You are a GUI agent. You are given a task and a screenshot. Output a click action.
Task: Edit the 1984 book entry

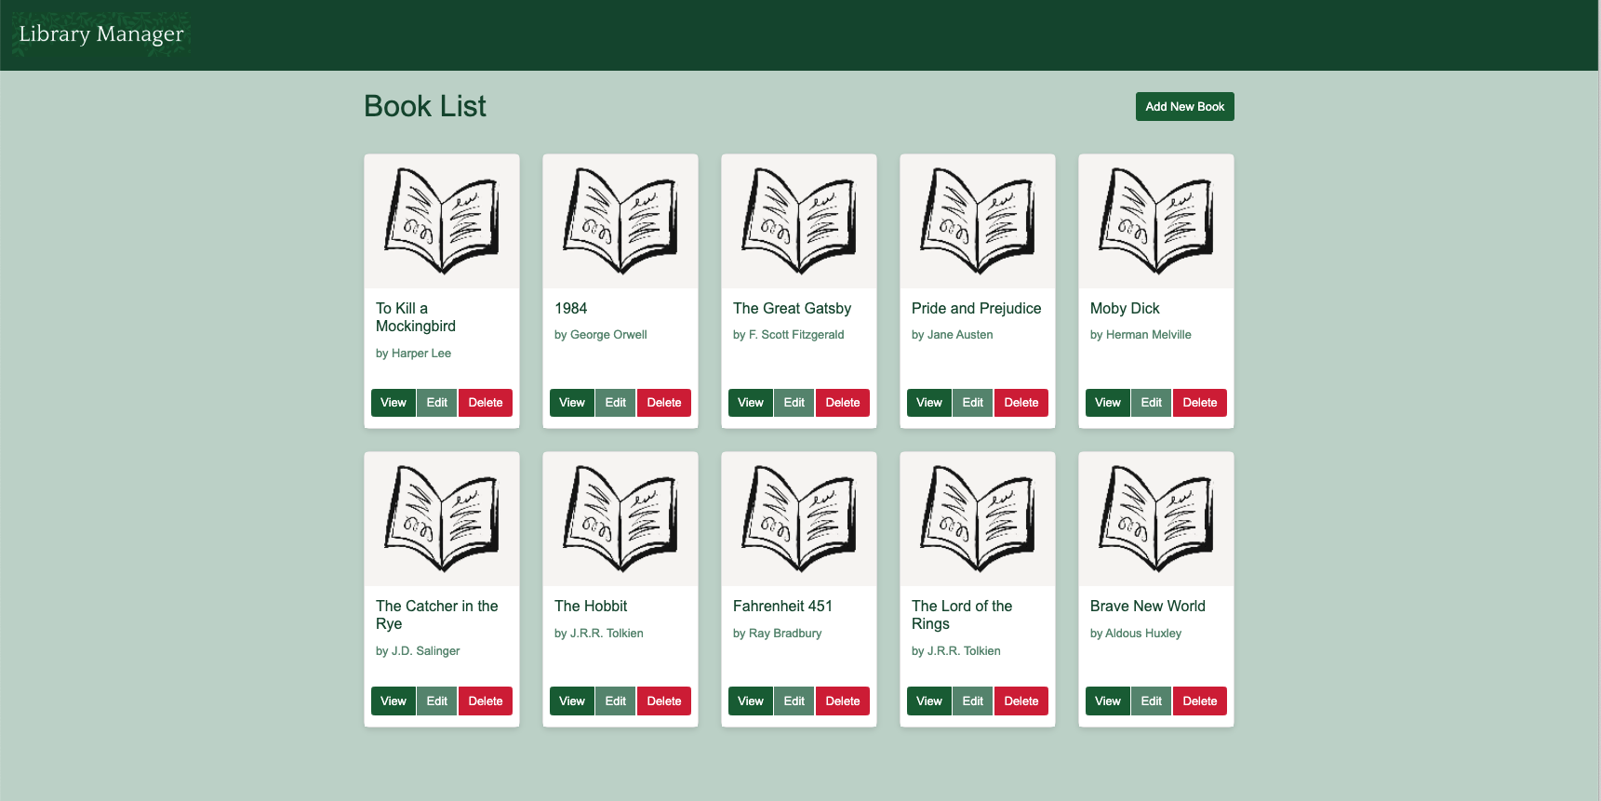coord(615,403)
